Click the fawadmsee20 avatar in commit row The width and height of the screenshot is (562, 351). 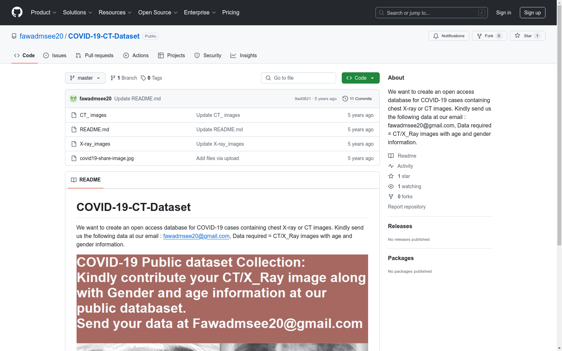[73, 99]
